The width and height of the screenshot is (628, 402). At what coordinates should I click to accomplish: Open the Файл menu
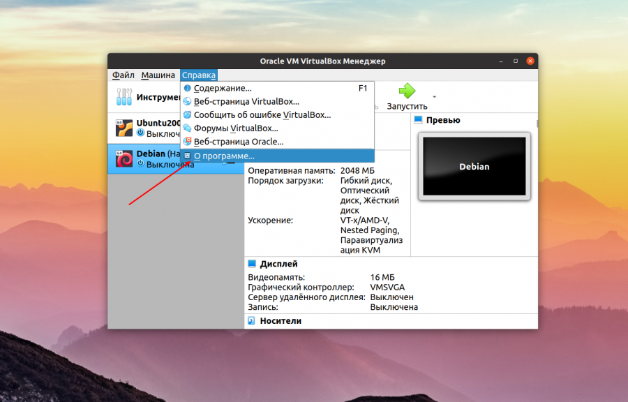click(123, 75)
